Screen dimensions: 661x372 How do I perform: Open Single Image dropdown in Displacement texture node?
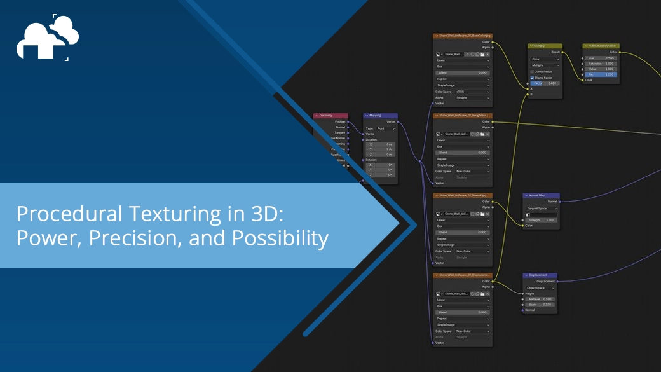click(463, 325)
